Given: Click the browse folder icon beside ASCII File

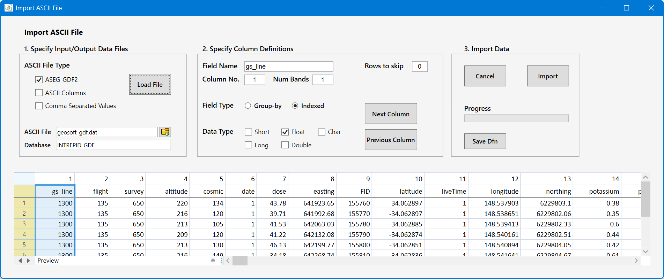Looking at the screenshot, I should pyautogui.click(x=165, y=132).
